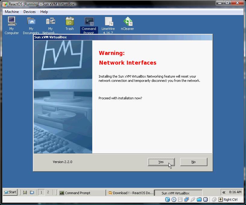
Task: Click the hard disk activity status icon
Action: [167, 200]
